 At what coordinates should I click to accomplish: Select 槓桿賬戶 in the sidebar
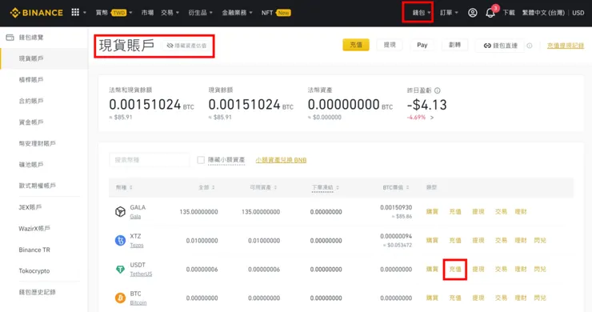[31, 80]
